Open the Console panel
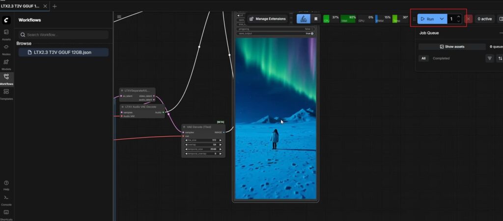 6,199
